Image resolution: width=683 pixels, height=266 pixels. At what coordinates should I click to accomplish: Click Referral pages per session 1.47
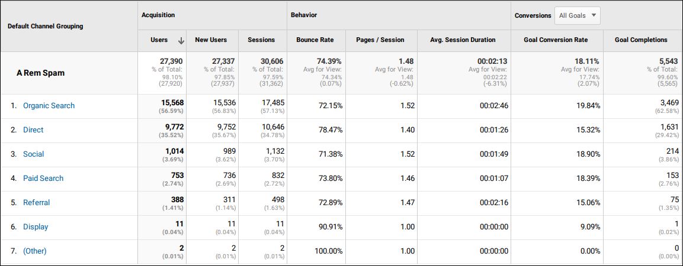point(407,203)
